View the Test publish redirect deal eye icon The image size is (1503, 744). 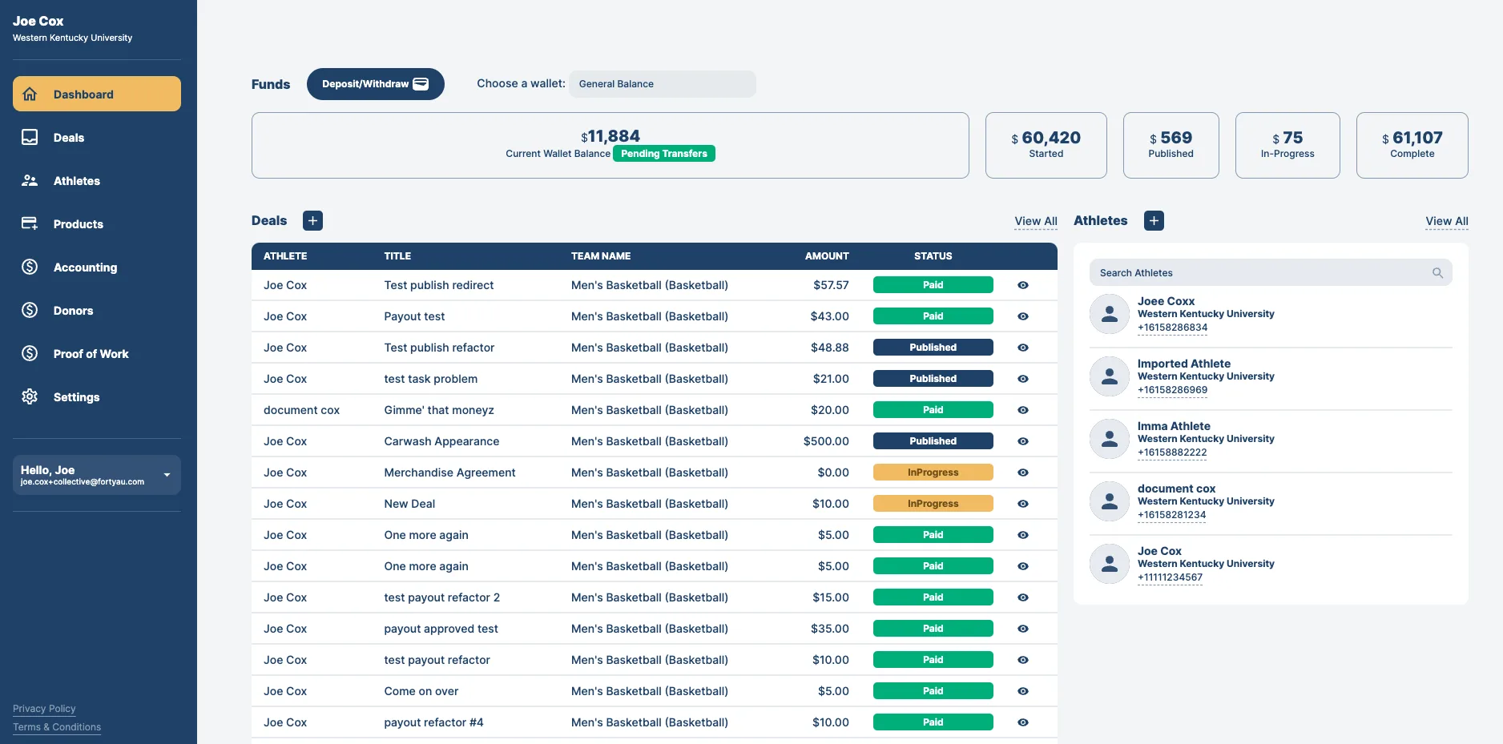[x=1023, y=285]
